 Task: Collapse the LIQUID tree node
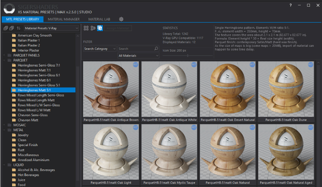click(x=4, y=165)
